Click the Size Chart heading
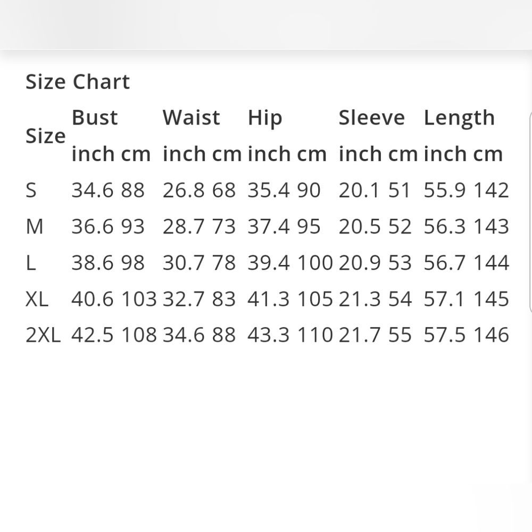Image resolution: width=532 pixels, height=532 pixels. 78,82
